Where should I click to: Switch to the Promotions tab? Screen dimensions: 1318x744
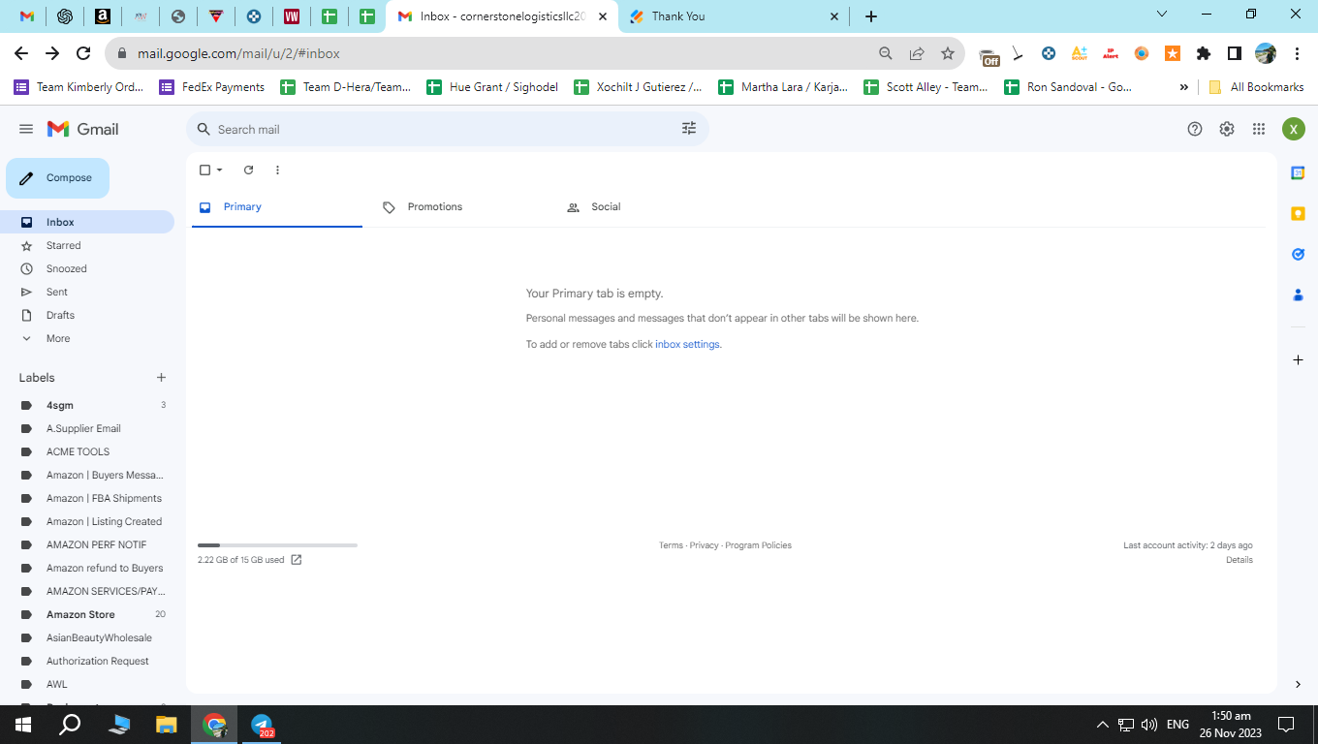461,207
